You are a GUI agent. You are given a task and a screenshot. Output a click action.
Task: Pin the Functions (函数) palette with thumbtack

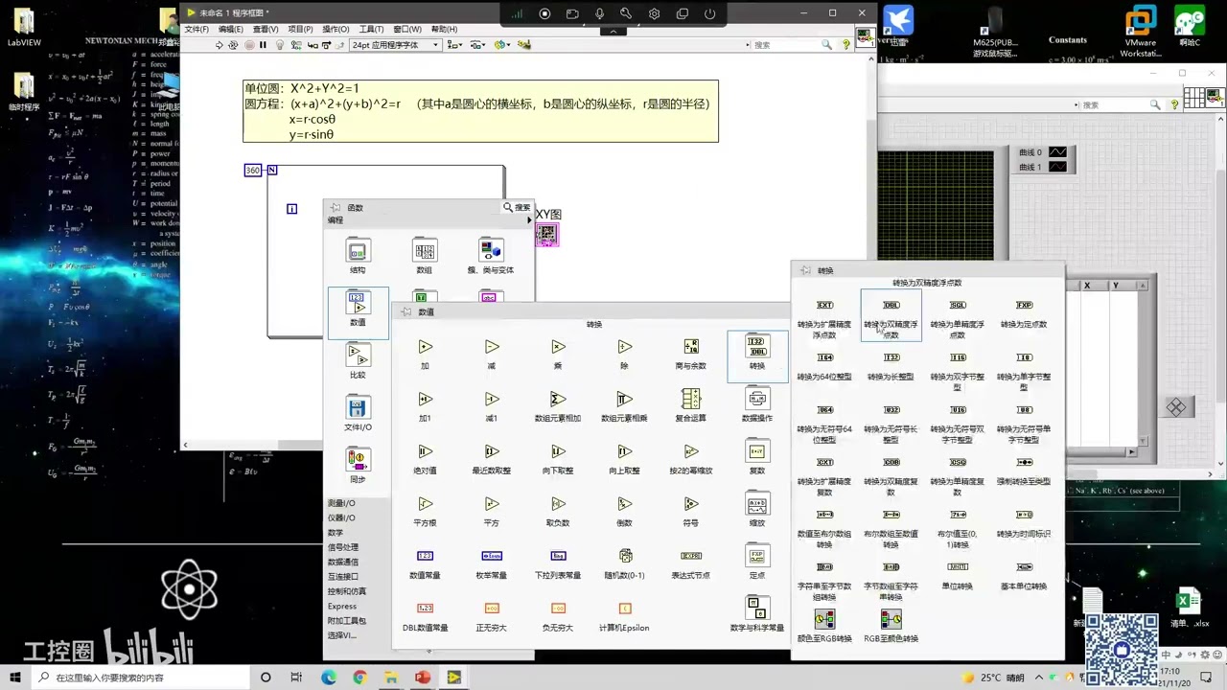tap(336, 208)
